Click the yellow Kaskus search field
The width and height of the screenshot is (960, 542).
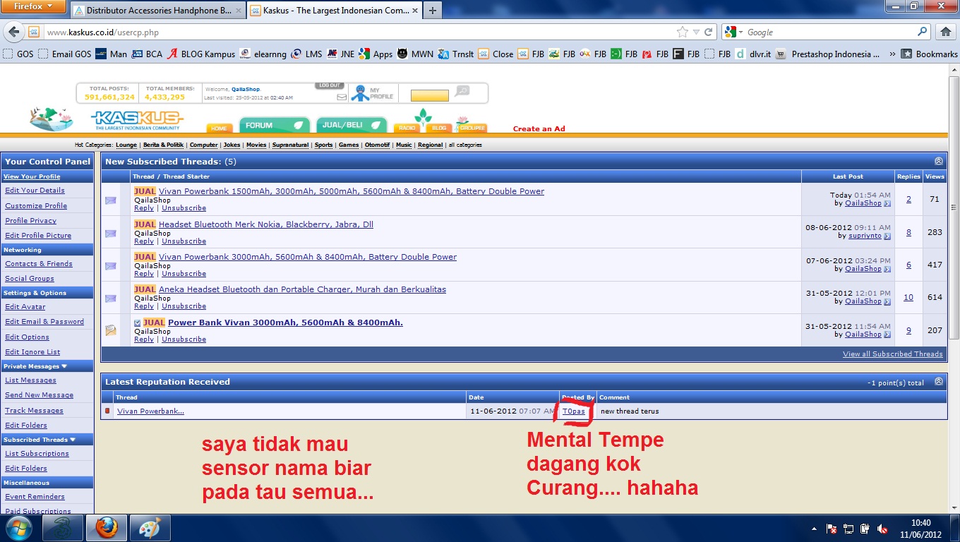coord(430,95)
